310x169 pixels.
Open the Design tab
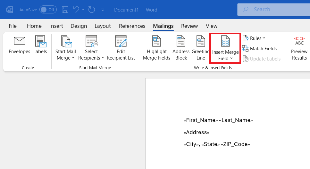[79, 26]
